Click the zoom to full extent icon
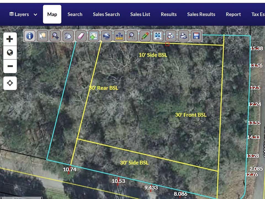Image resolution: width=265 pixels, height=199 pixels. [158, 36]
